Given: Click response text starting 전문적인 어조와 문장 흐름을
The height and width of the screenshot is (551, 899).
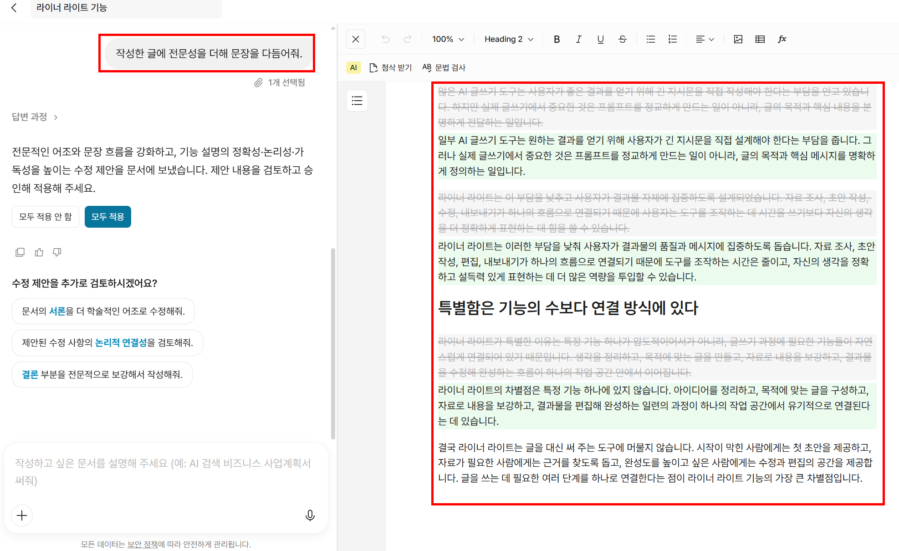Looking at the screenshot, I should pyautogui.click(x=163, y=170).
